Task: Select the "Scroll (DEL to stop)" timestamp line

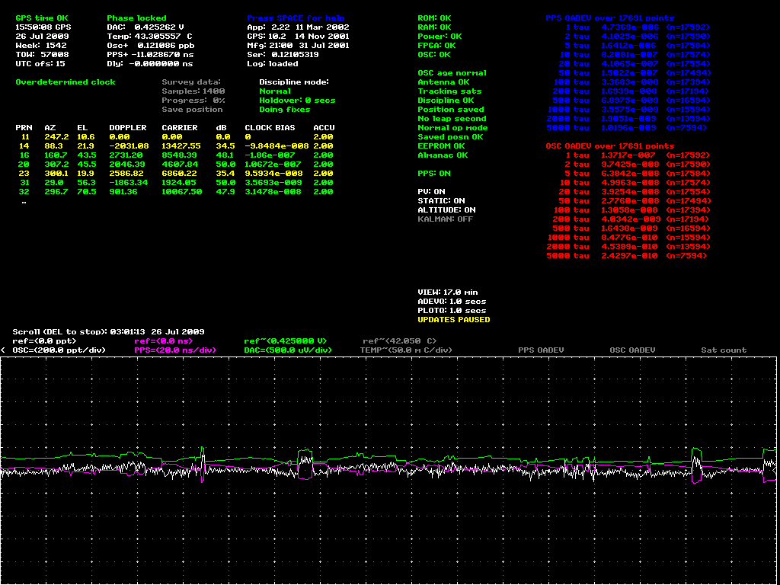Action: click(108, 331)
